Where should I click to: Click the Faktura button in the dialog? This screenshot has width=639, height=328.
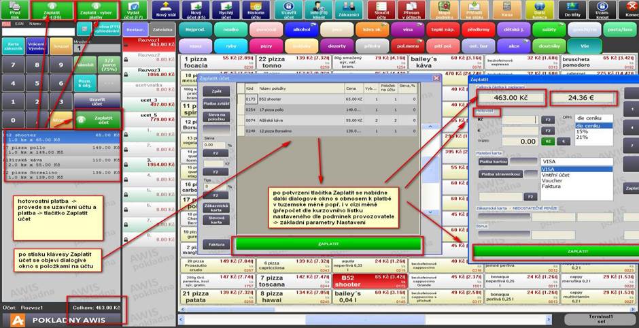216,244
